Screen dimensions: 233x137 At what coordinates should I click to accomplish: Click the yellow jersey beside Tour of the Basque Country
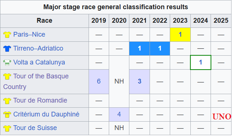(x=7, y=77)
